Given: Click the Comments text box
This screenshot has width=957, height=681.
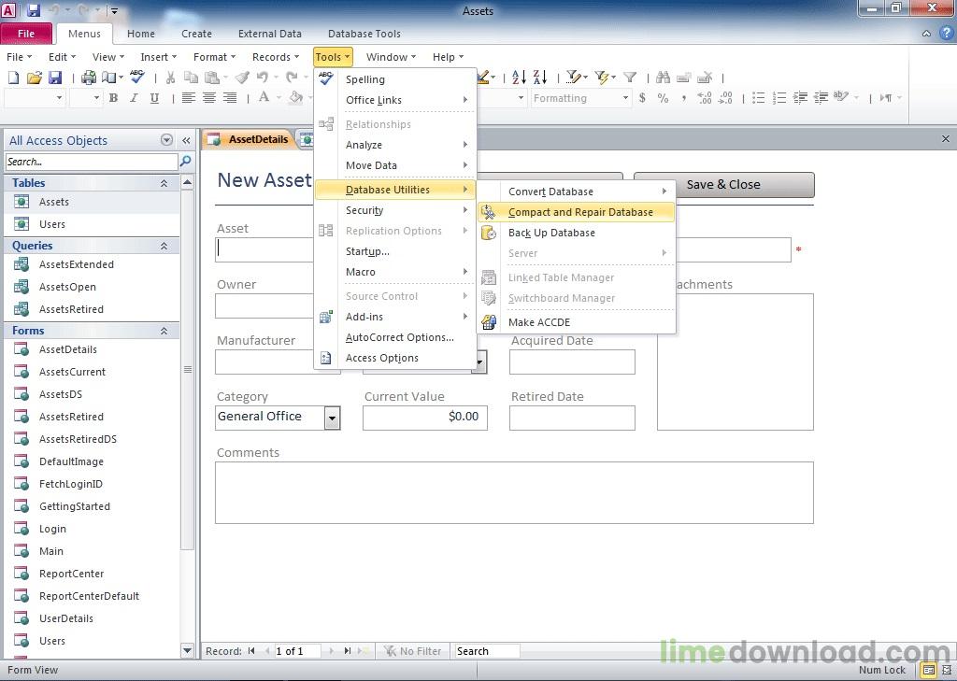Looking at the screenshot, I should [514, 492].
